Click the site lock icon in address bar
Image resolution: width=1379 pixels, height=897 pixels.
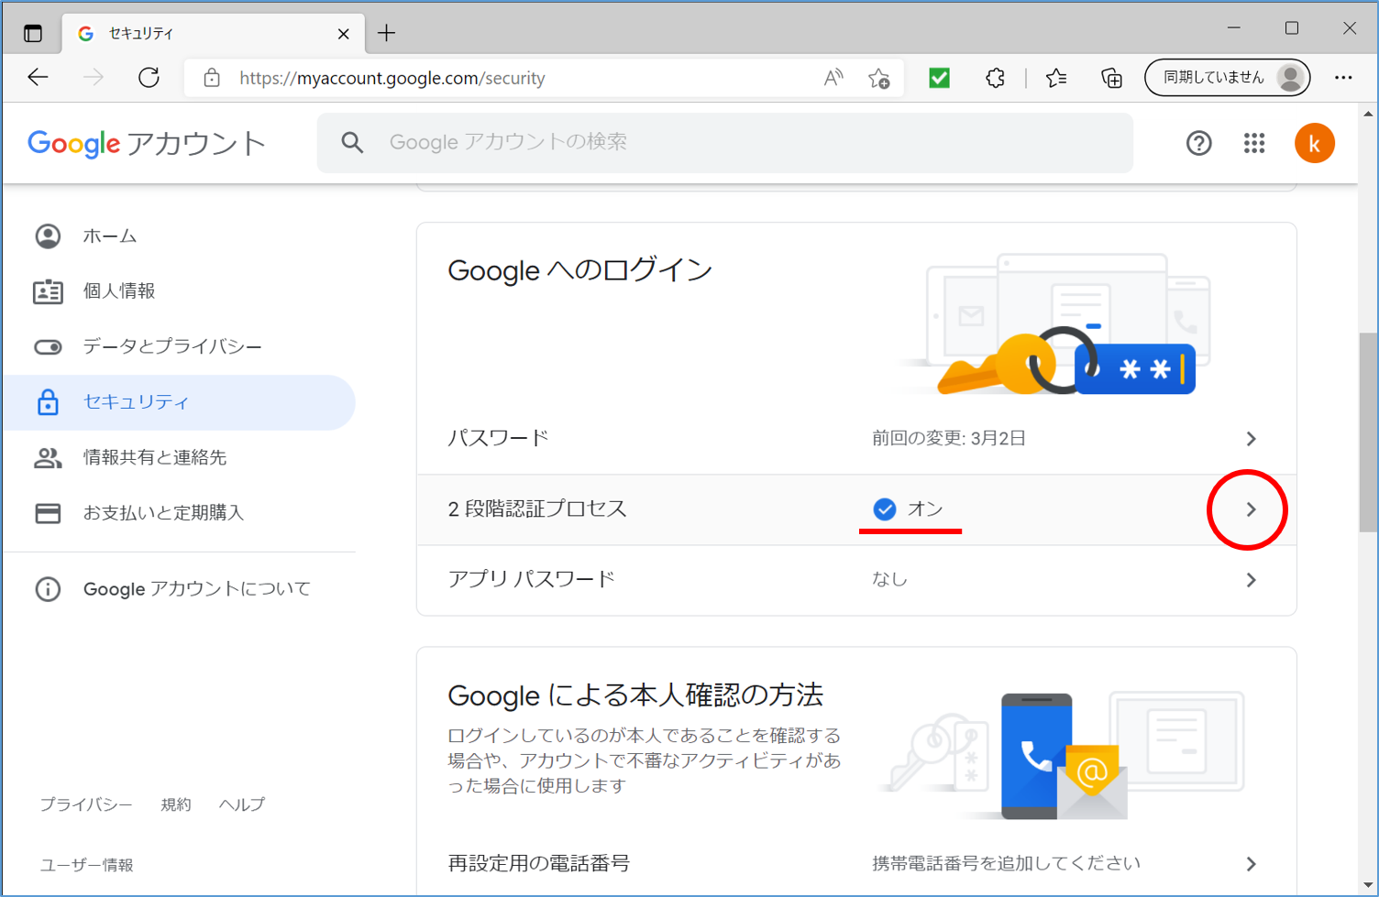click(212, 78)
